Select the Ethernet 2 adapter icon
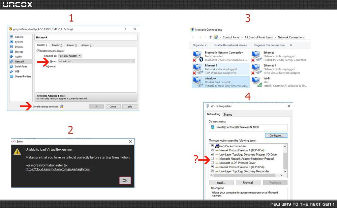 (197, 69)
